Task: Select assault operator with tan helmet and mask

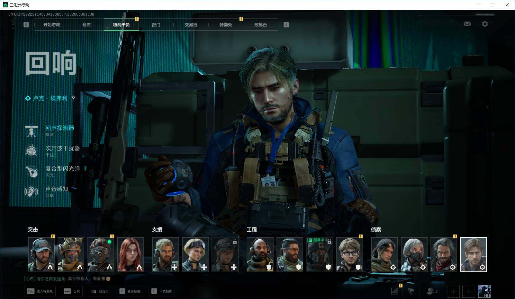Action: pyautogui.click(x=71, y=254)
